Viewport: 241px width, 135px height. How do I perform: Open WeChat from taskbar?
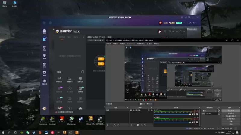click(x=28, y=132)
